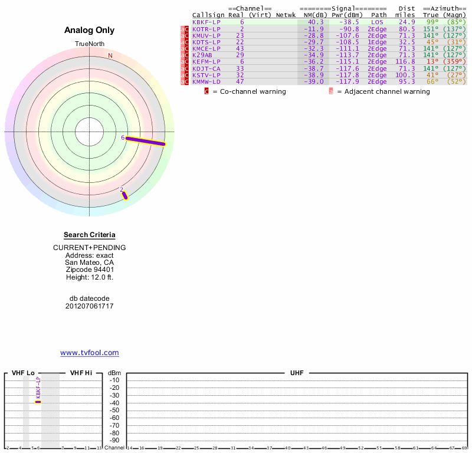The image size is (472, 453).
Task: Click the adjacent channel warning icon beside KMUV-LP
Action: [182, 35]
